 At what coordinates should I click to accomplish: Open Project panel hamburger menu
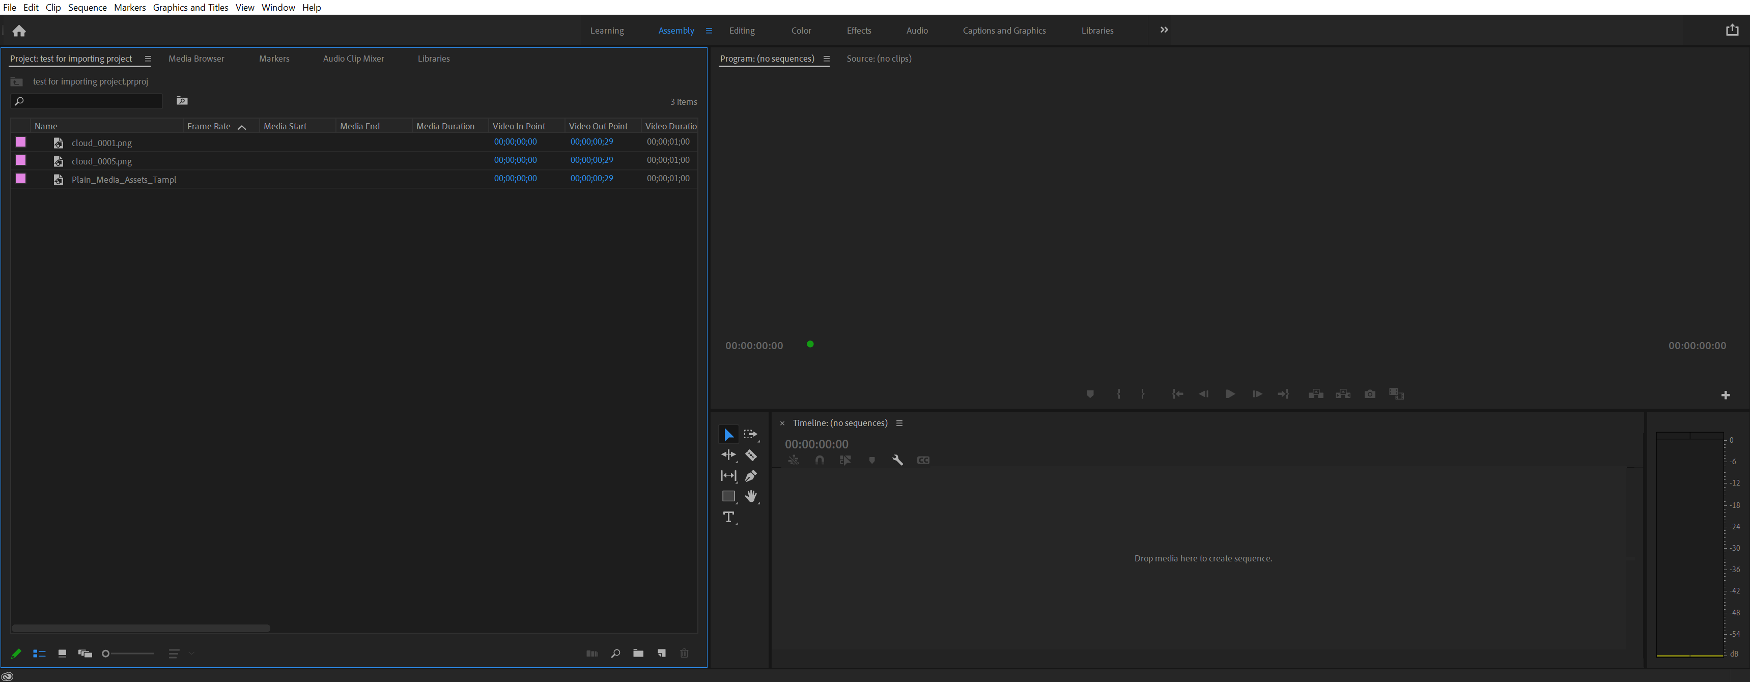(x=148, y=59)
